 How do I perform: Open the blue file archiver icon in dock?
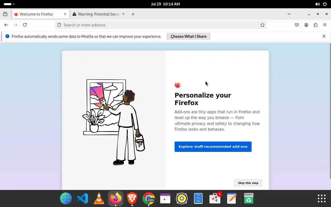point(198,199)
